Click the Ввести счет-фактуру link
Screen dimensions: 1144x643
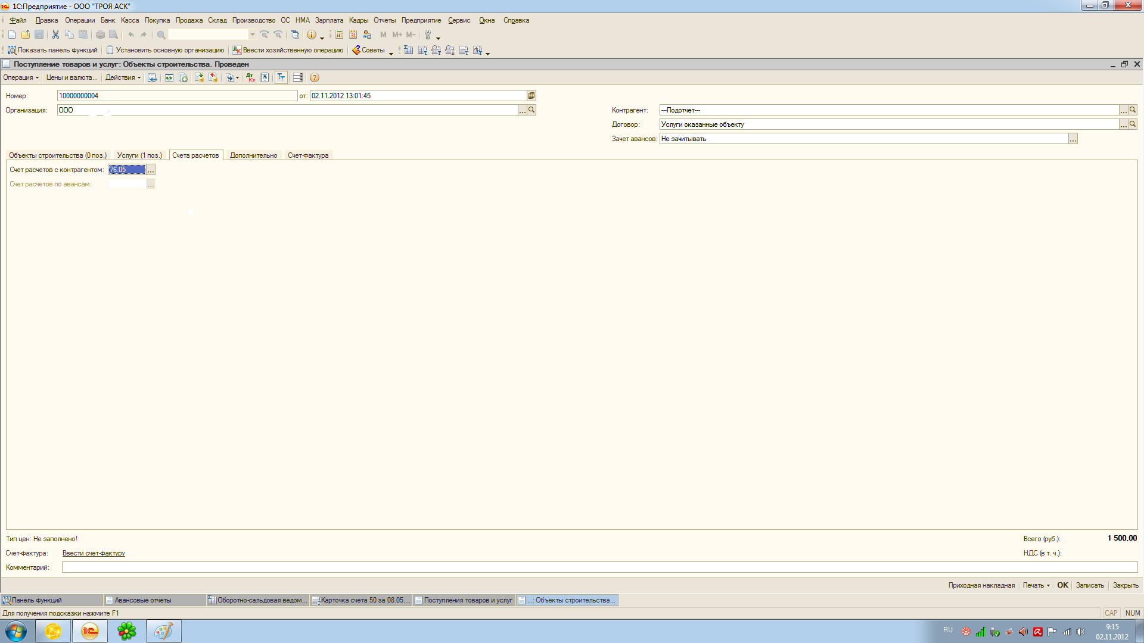point(94,553)
